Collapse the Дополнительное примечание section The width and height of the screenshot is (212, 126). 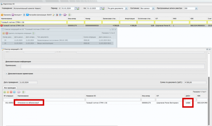[7, 74]
